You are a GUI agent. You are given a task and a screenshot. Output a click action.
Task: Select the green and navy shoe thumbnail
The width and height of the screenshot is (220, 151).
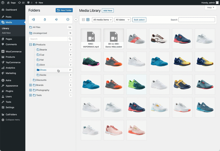click(x=137, y=85)
